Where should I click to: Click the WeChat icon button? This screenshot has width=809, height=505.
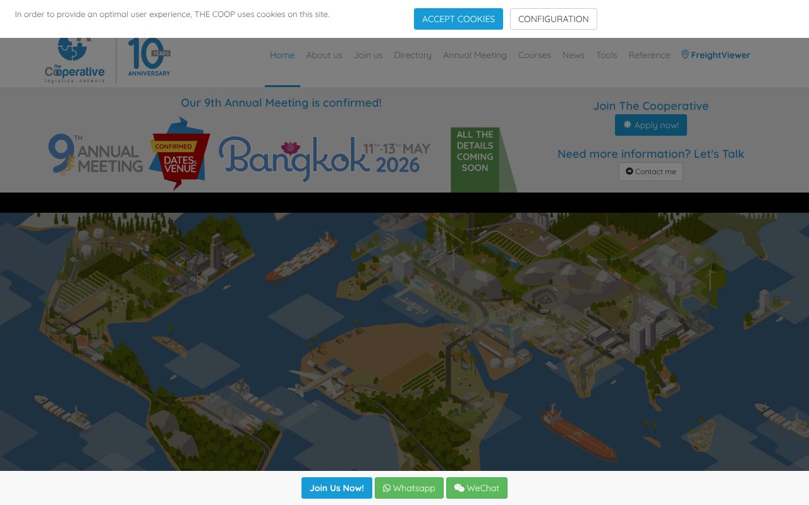(x=459, y=487)
